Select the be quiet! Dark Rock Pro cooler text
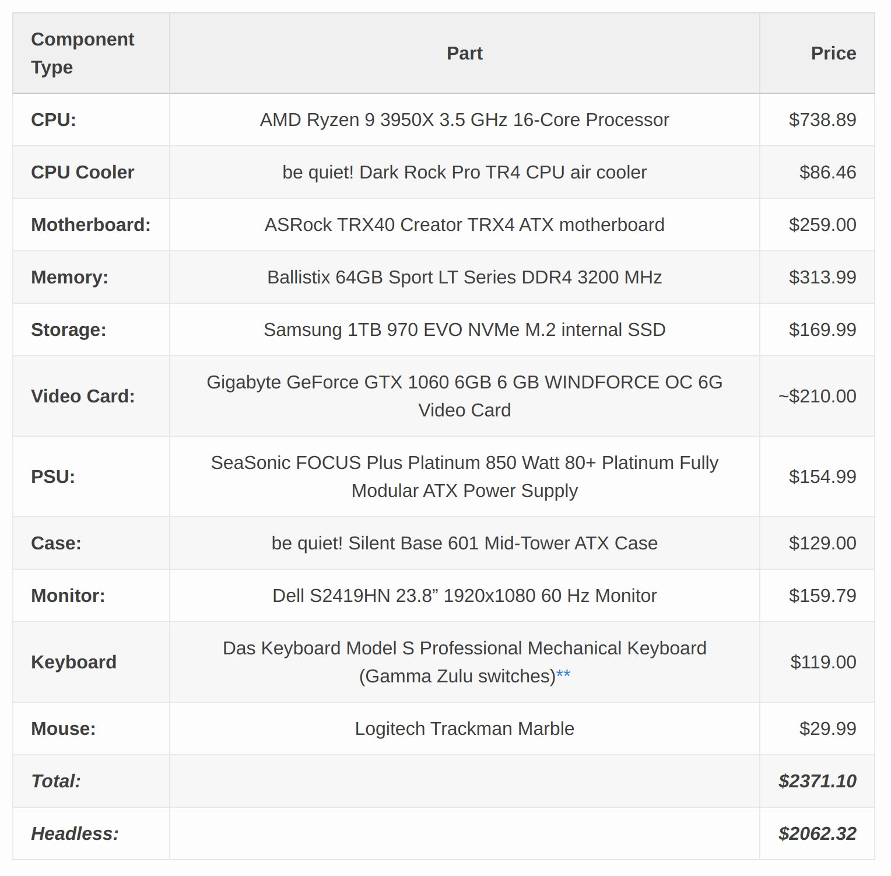Viewport: 891px width, 876px height. point(465,172)
